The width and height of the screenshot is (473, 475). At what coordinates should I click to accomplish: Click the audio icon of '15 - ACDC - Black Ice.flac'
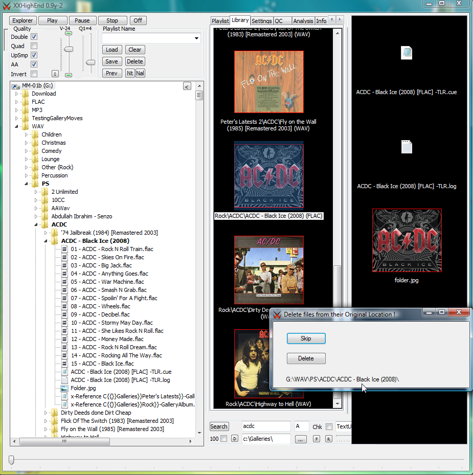pos(64,364)
